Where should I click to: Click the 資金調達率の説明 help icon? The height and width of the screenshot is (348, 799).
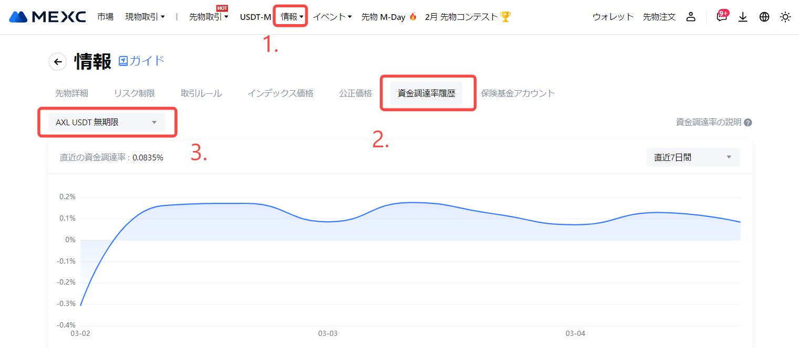748,123
